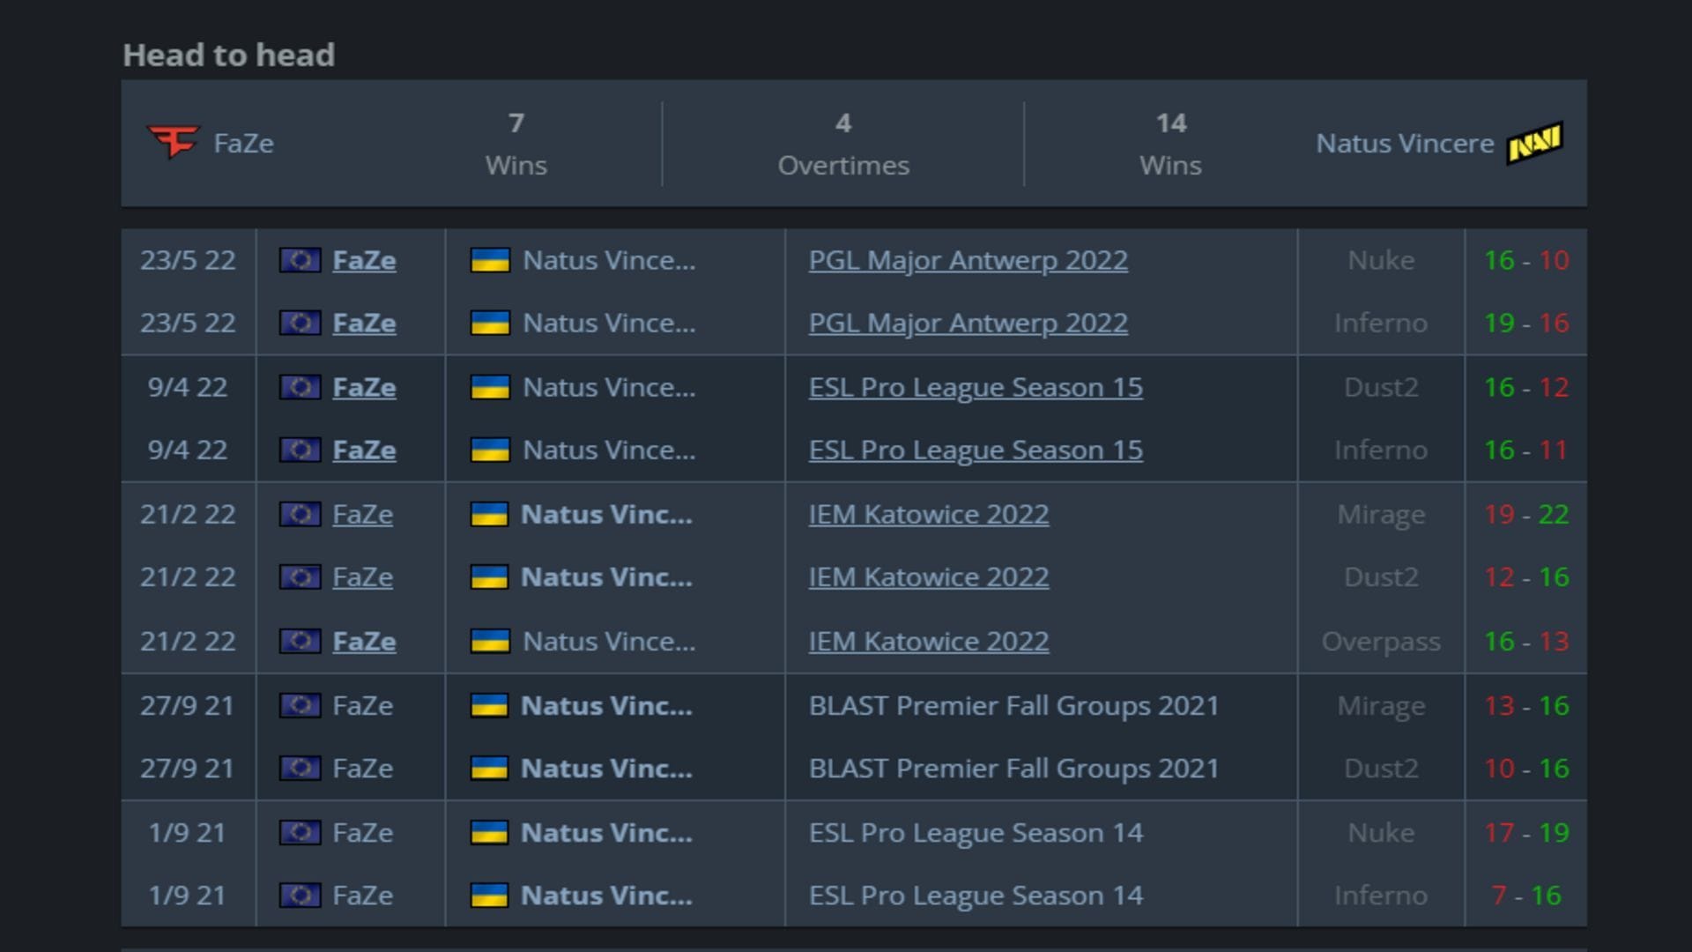Click the Ukraine flag in the ESL Season 14 row
This screenshot has width=1692, height=952.
click(x=491, y=832)
